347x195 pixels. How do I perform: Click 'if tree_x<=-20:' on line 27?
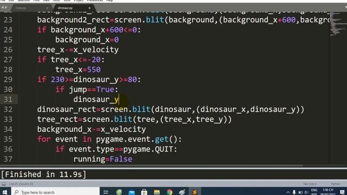coord(71,60)
